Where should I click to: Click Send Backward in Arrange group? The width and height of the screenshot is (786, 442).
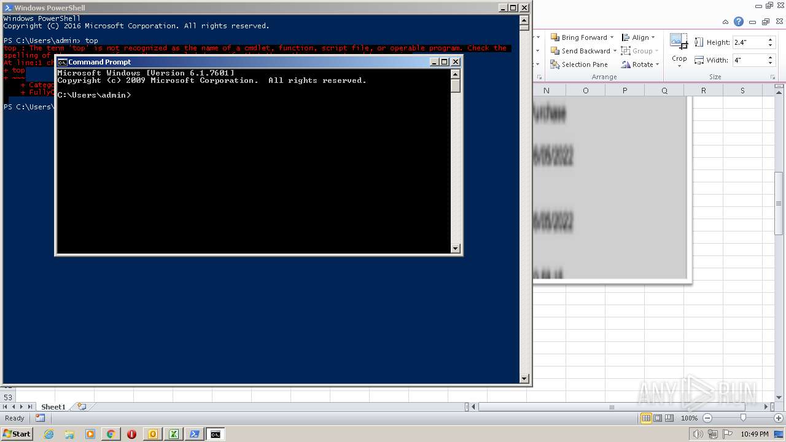[x=580, y=51]
